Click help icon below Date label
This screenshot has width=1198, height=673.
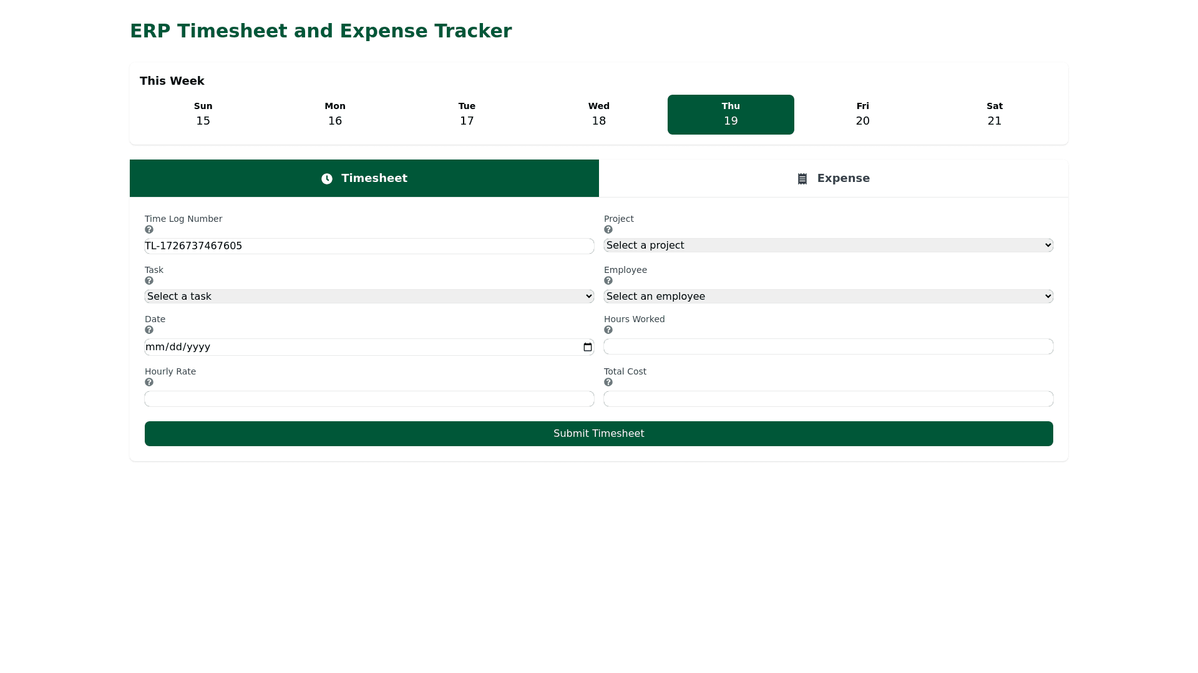pyautogui.click(x=149, y=330)
